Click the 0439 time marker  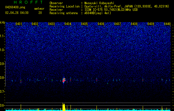(151, 24)
